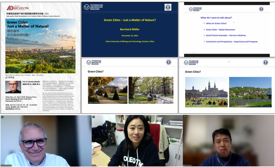The height and width of the screenshot is (167, 275).
Task: Click 'Conclusions and Perspectives' bullet item
Action: point(232,42)
